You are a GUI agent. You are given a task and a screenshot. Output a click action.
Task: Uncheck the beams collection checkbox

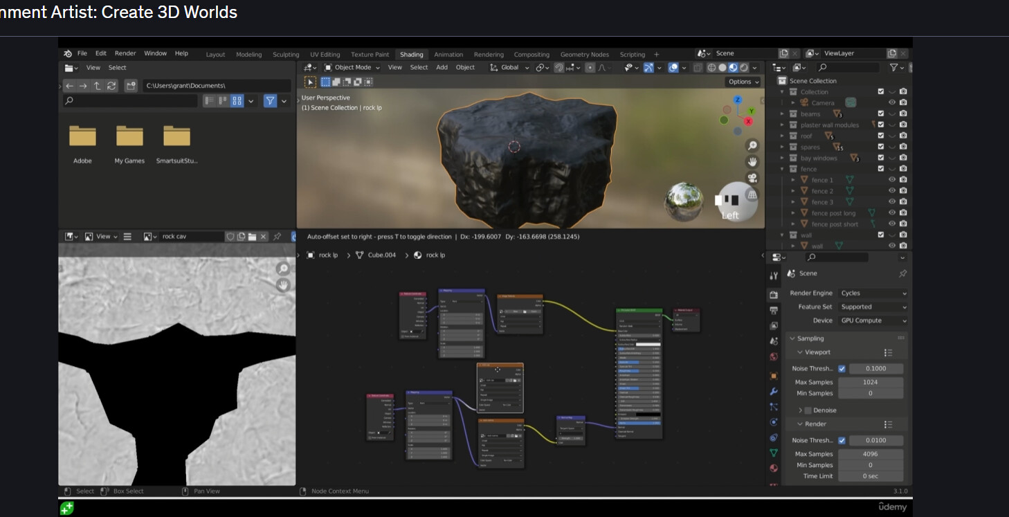(881, 114)
